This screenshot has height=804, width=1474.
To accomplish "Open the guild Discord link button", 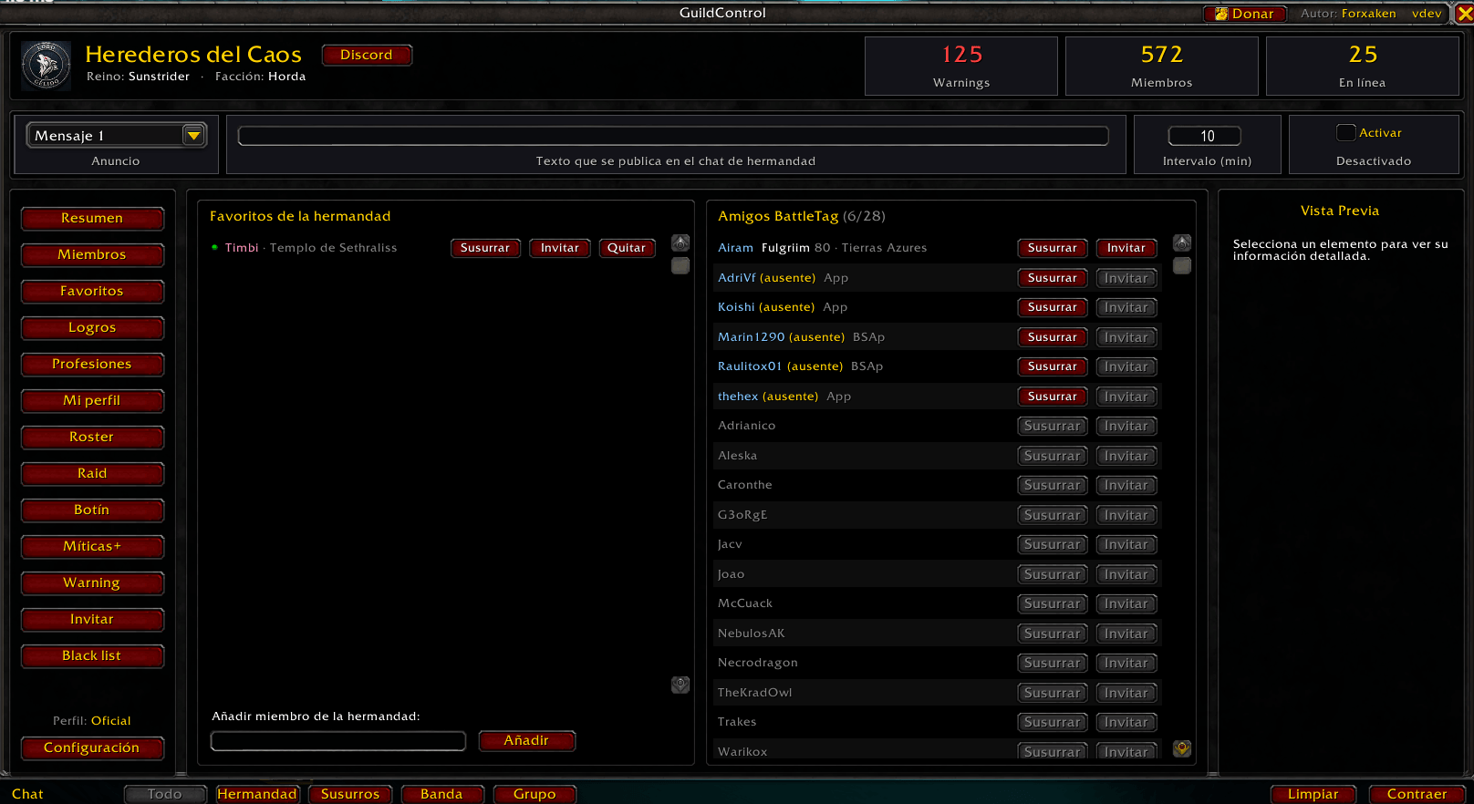I will click(x=367, y=55).
